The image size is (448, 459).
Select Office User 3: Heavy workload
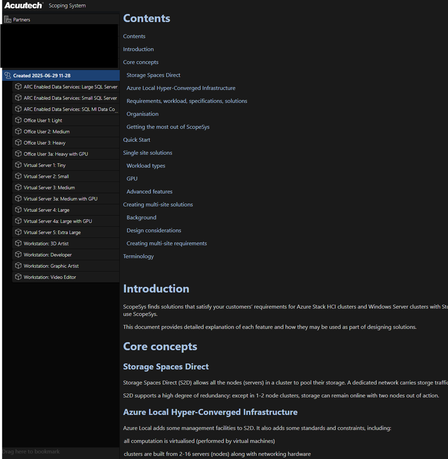pyautogui.click(x=66, y=142)
